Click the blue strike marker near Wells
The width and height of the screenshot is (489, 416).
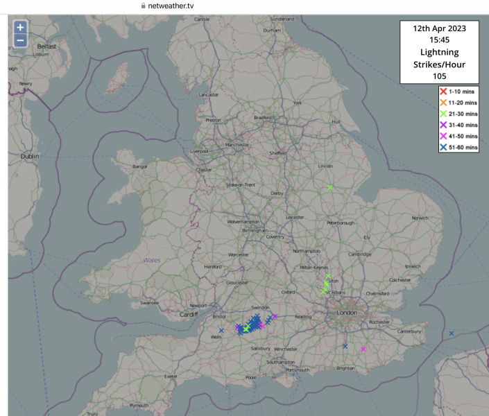click(221, 331)
